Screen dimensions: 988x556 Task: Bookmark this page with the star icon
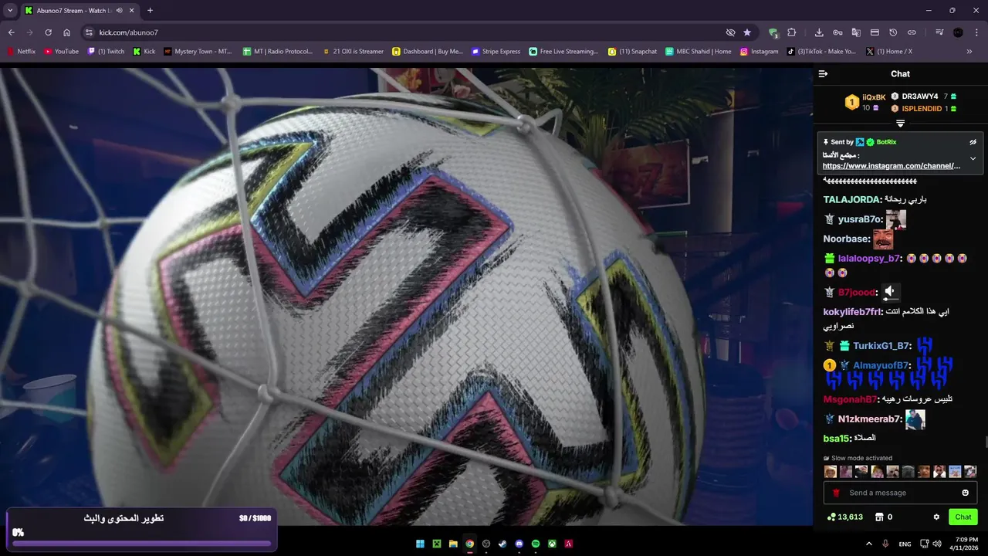747,32
